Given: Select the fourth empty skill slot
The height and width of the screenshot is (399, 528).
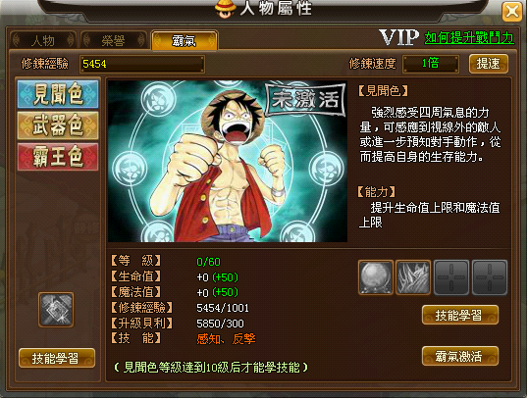Looking at the screenshot, I should pos(490,277).
